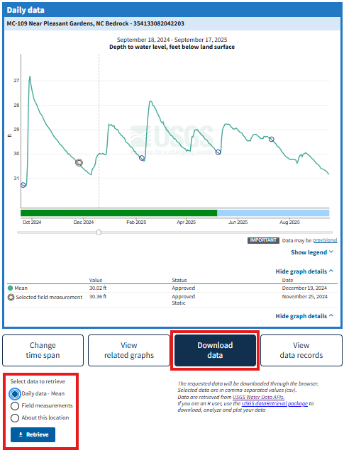Select the Download data tab
344x450 pixels.
point(215,350)
